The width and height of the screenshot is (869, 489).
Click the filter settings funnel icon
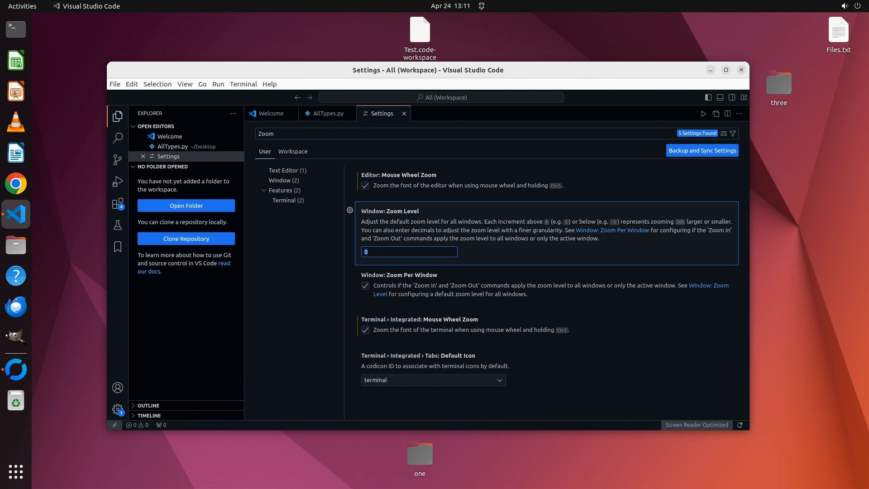tap(733, 134)
